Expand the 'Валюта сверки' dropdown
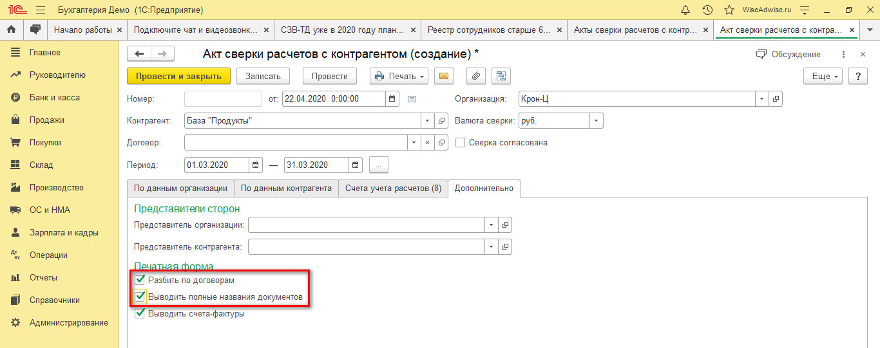Viewport: 880px width, 348px height. [x=597, y=120]
